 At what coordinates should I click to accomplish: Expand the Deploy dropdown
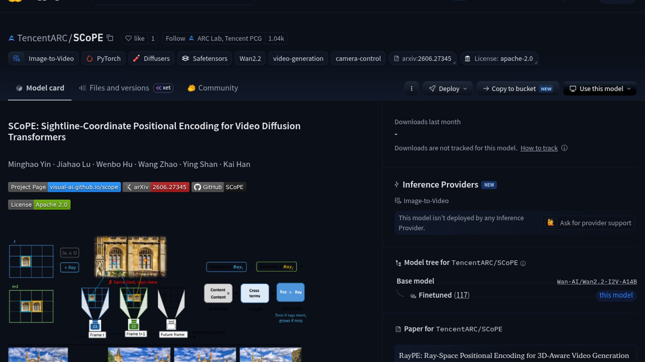(x=448, y=88)
